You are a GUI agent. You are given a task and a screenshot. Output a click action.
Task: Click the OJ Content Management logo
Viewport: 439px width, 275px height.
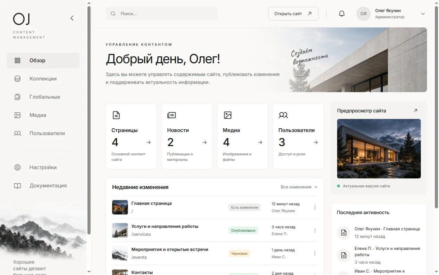29,26
